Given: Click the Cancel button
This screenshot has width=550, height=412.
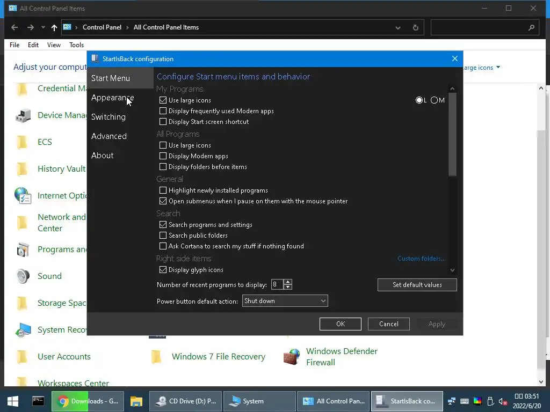Looking at the screenshot, I should tap(389, 324).
